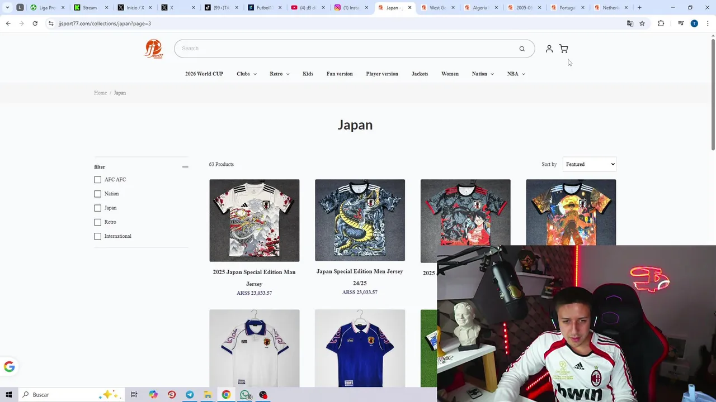Open Telegram from taskbar
The width and height of the screenshot is (716, 402).
point(190,395)
